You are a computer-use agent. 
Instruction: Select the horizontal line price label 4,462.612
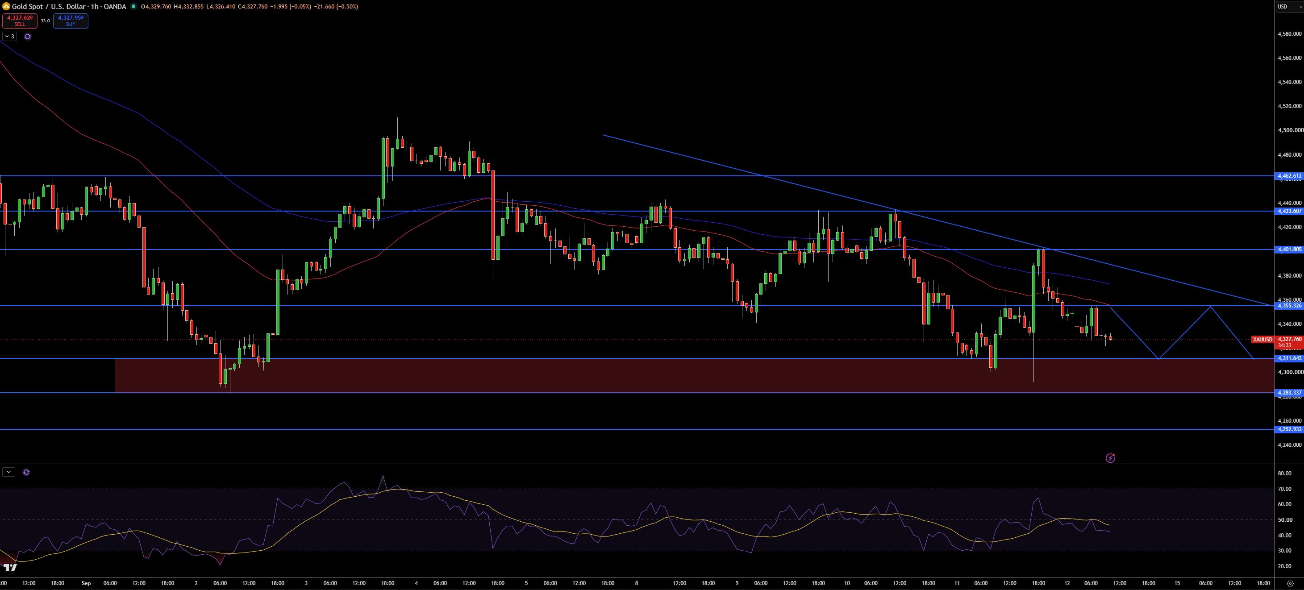(x=1289, y=176)
